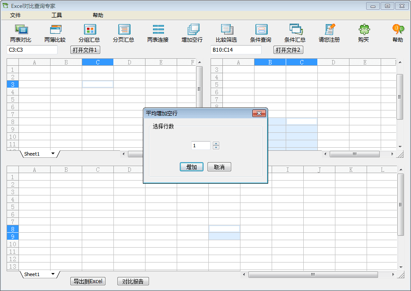This screenshot has height=291, width=411.
Task: Open the 文件 menu
Action: coord(15,15)
